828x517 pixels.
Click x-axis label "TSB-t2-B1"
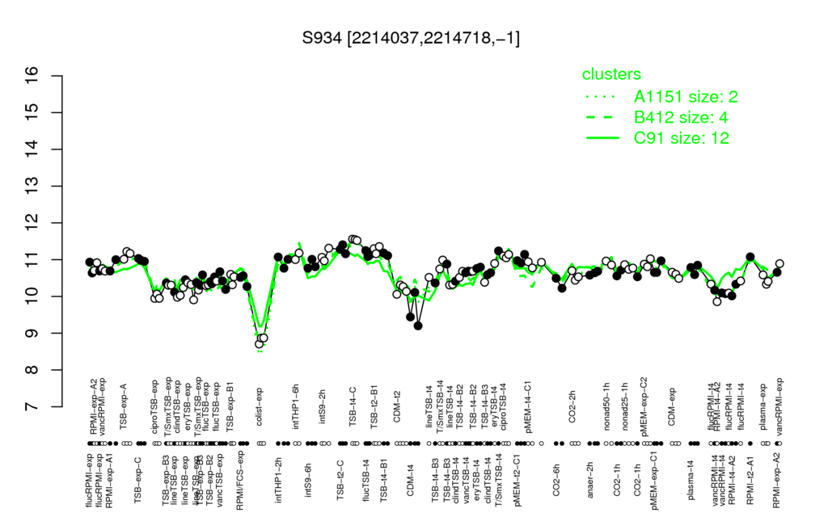tap(374, 406)
